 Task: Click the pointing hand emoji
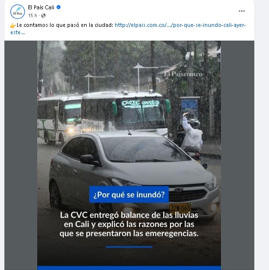(x=13, y=25)
